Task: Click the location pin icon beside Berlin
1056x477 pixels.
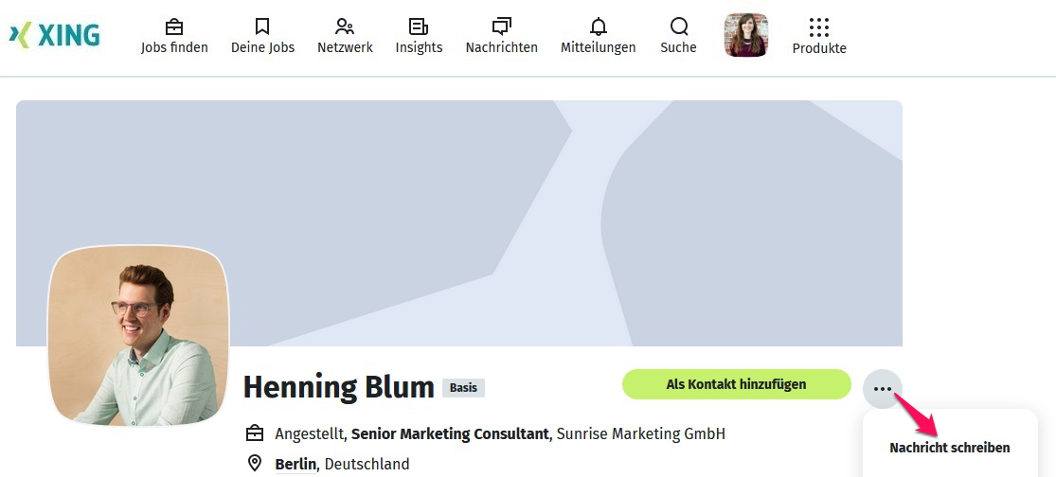Action: [x=255, y=464]
